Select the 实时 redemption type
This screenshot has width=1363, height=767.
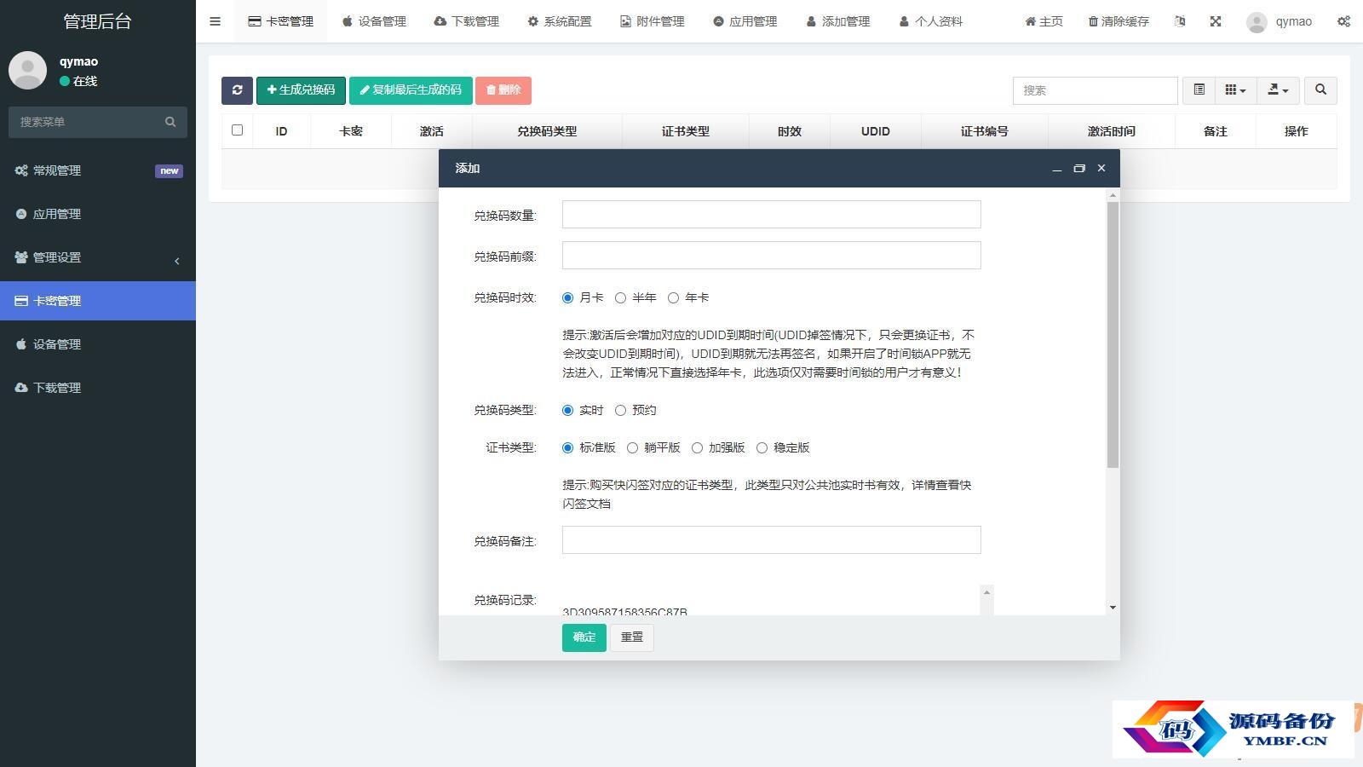(567, 410)
